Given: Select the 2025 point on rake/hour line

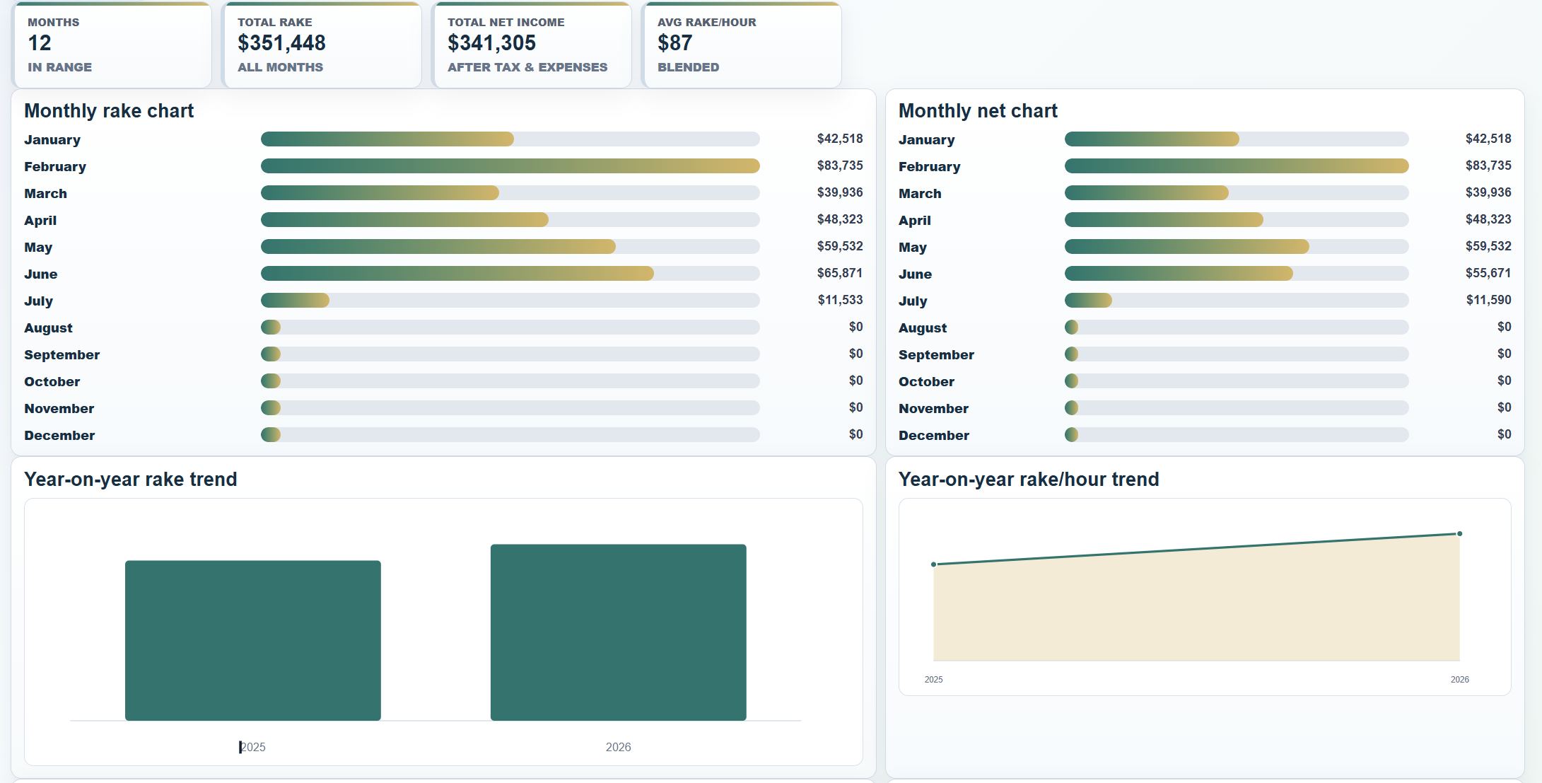Looking at the screenshot, I should coord(934,564).
